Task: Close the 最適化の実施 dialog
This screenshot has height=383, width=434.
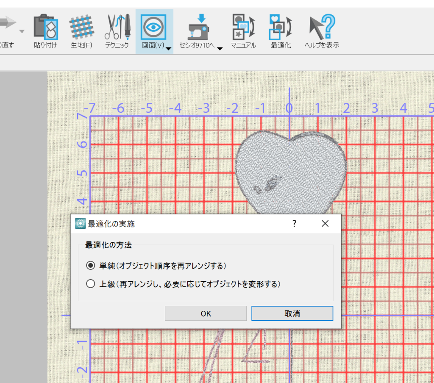Action: coord(325,224)
